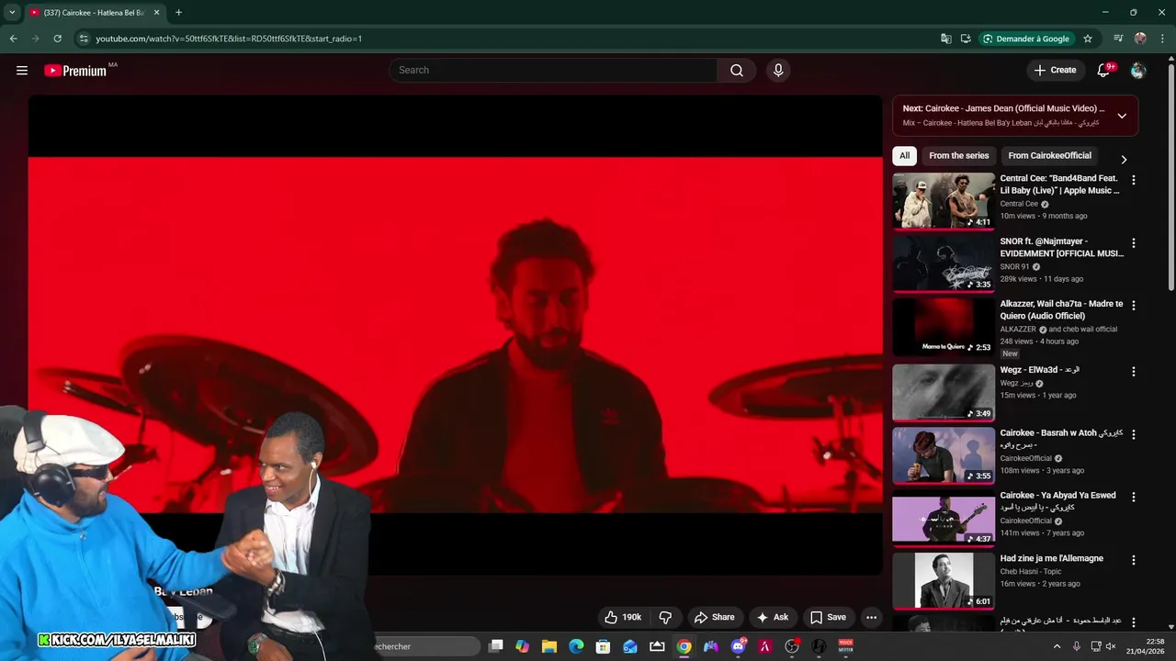Open YouTube notifications bell
This screenshot has width=1176, height=661.
point(1104,70)
